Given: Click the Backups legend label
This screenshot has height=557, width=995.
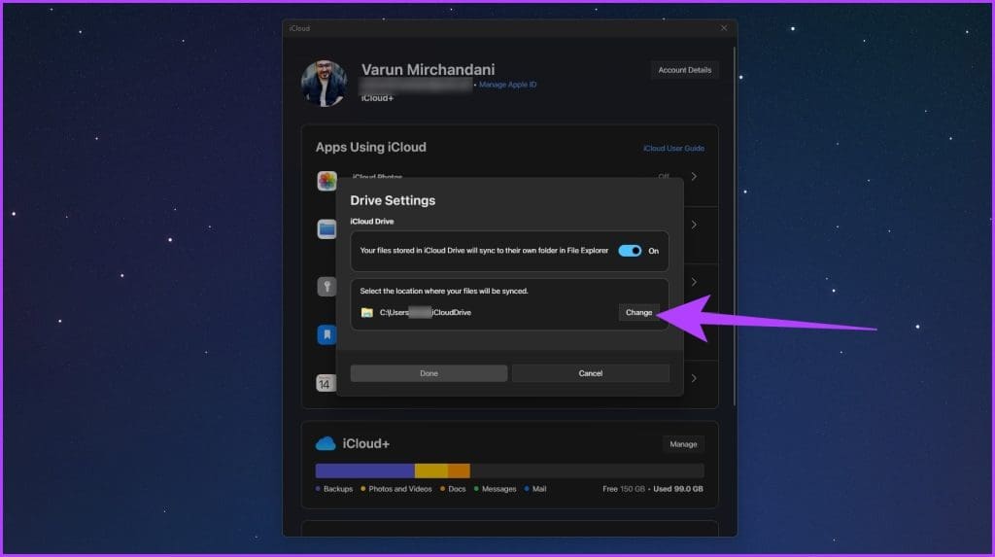Looking at the screenshot, I should [x=337, y=489].
